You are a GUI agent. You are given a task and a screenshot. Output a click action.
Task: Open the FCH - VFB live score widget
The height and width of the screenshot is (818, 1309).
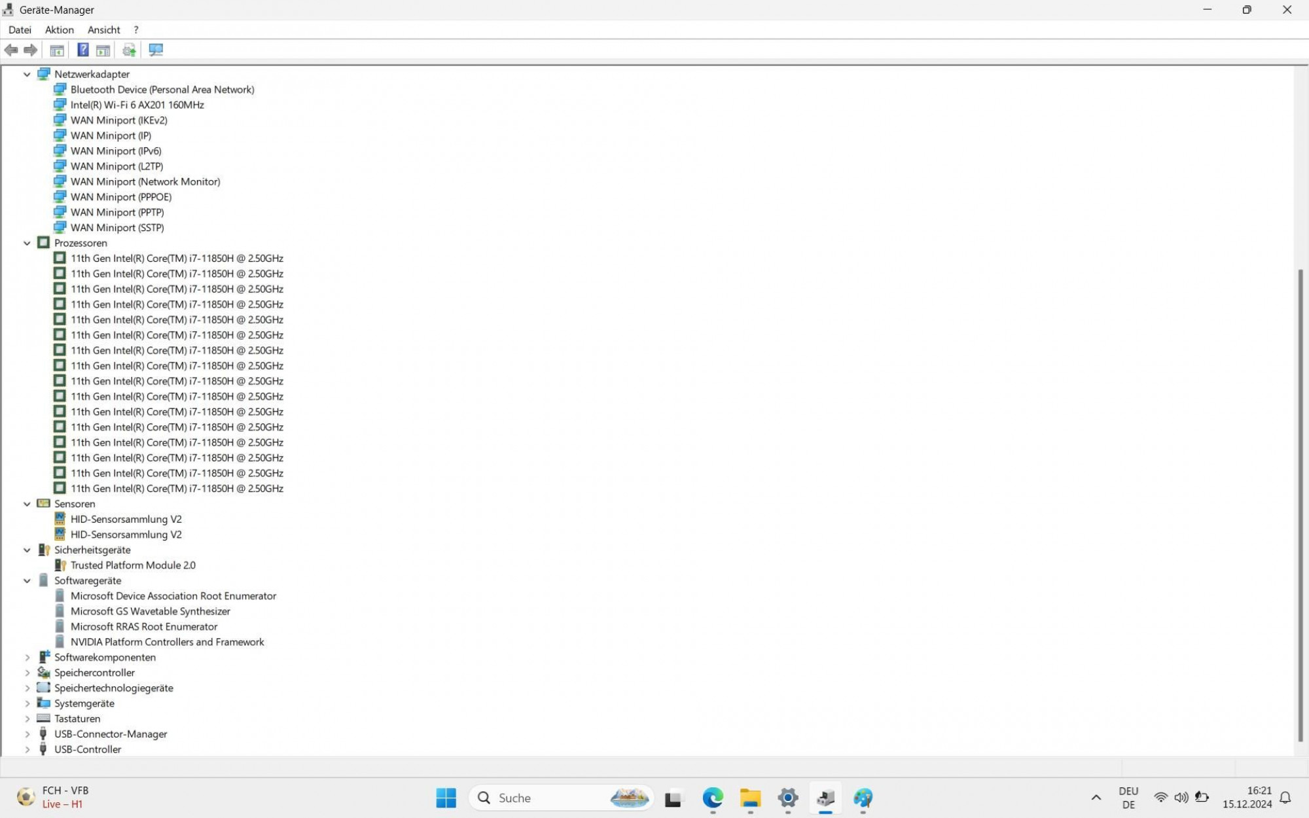[54, 797]
